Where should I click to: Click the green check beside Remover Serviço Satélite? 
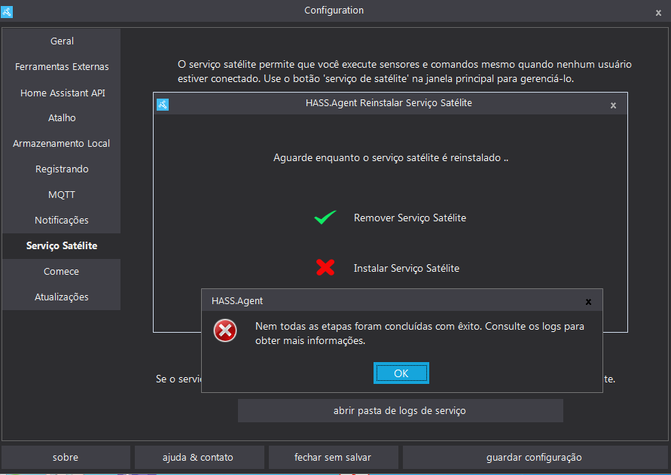tap(325, 218)
